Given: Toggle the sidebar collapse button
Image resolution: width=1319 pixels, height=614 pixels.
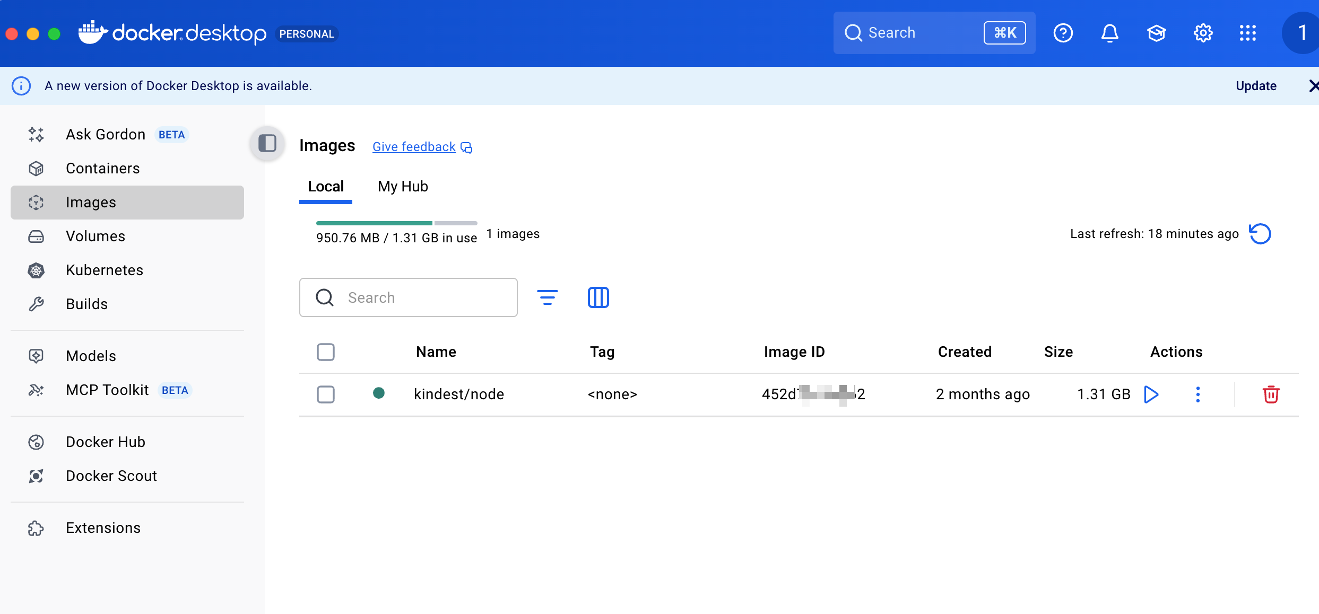Looking at the screenshot, I should click(267, 143).
